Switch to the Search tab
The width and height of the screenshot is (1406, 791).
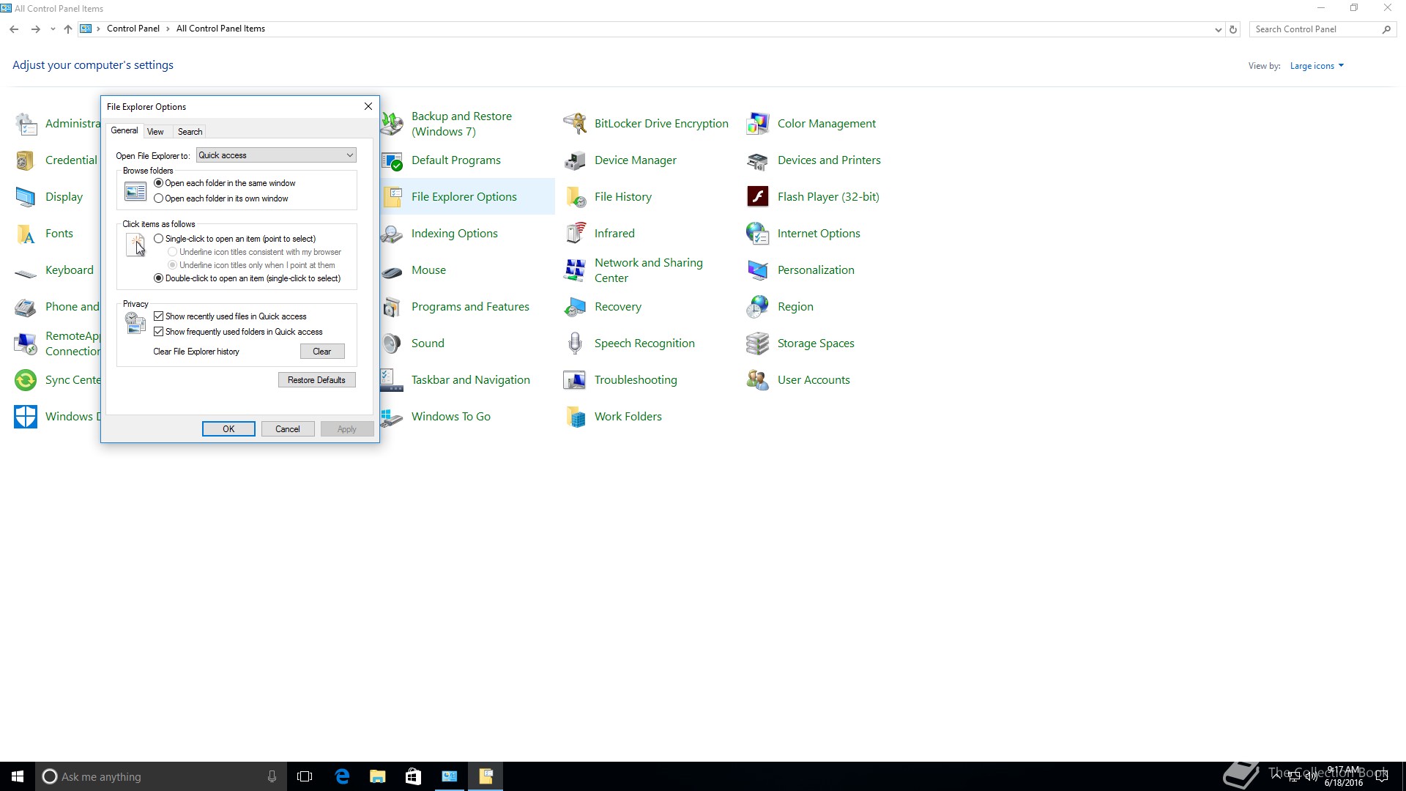190,132
